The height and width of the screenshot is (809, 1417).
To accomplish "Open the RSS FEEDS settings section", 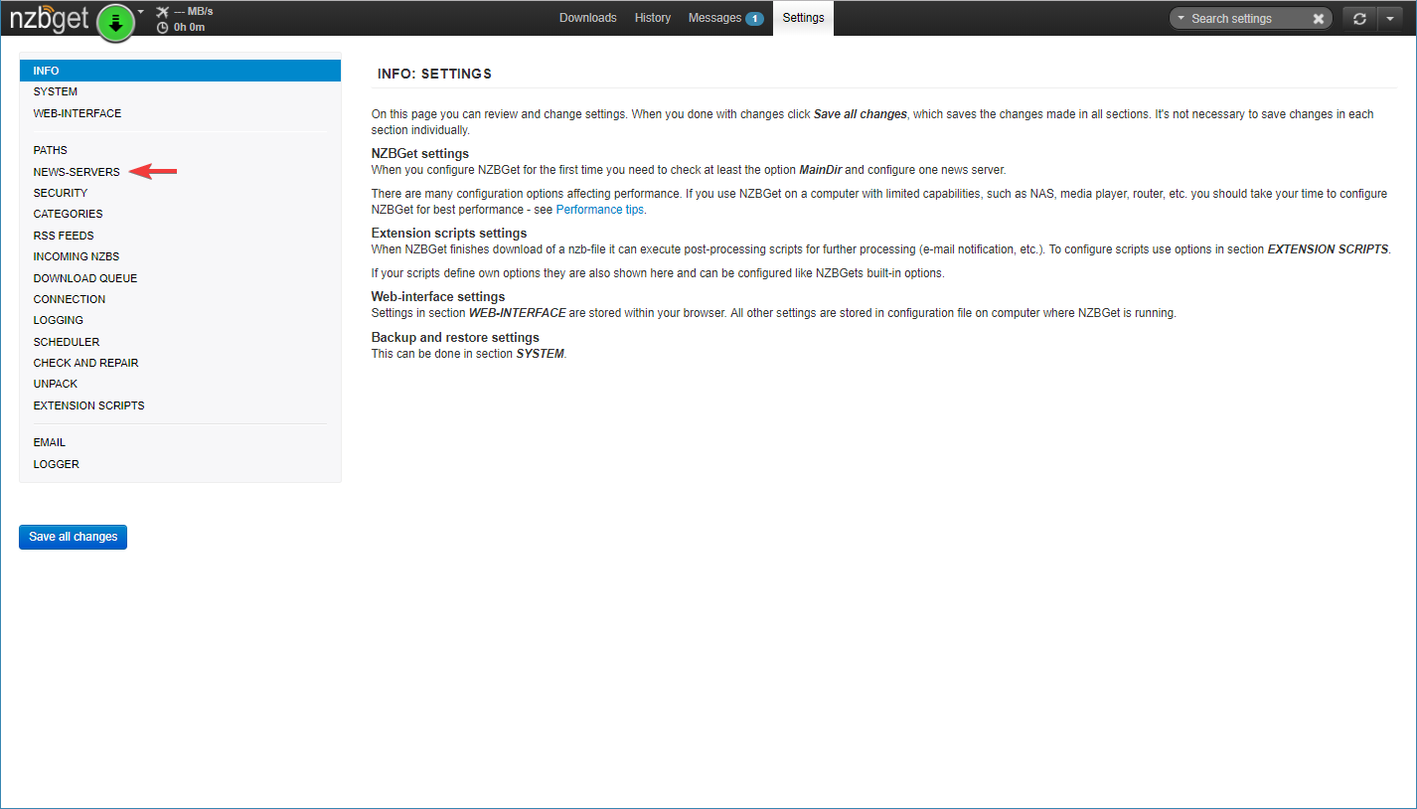I will [180, 236].
